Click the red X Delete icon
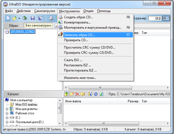Image resolution: width=174 pixels, height=134 pixels. [x=77, y=94]
